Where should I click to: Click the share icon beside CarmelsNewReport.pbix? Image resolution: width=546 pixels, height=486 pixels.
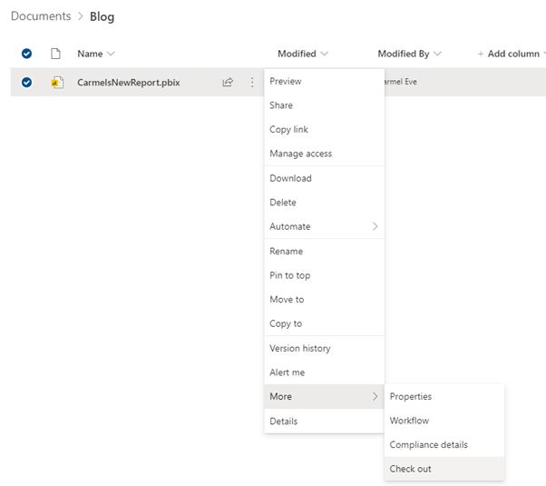[x=228, y=83]
